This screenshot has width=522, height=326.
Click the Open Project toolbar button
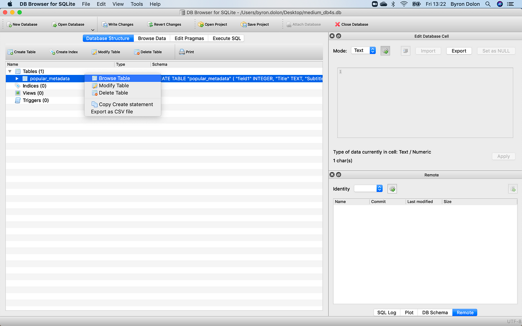[213, 25]
